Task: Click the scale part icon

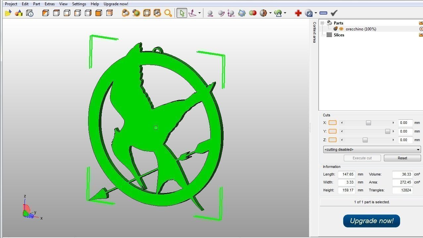Action: 231,13
